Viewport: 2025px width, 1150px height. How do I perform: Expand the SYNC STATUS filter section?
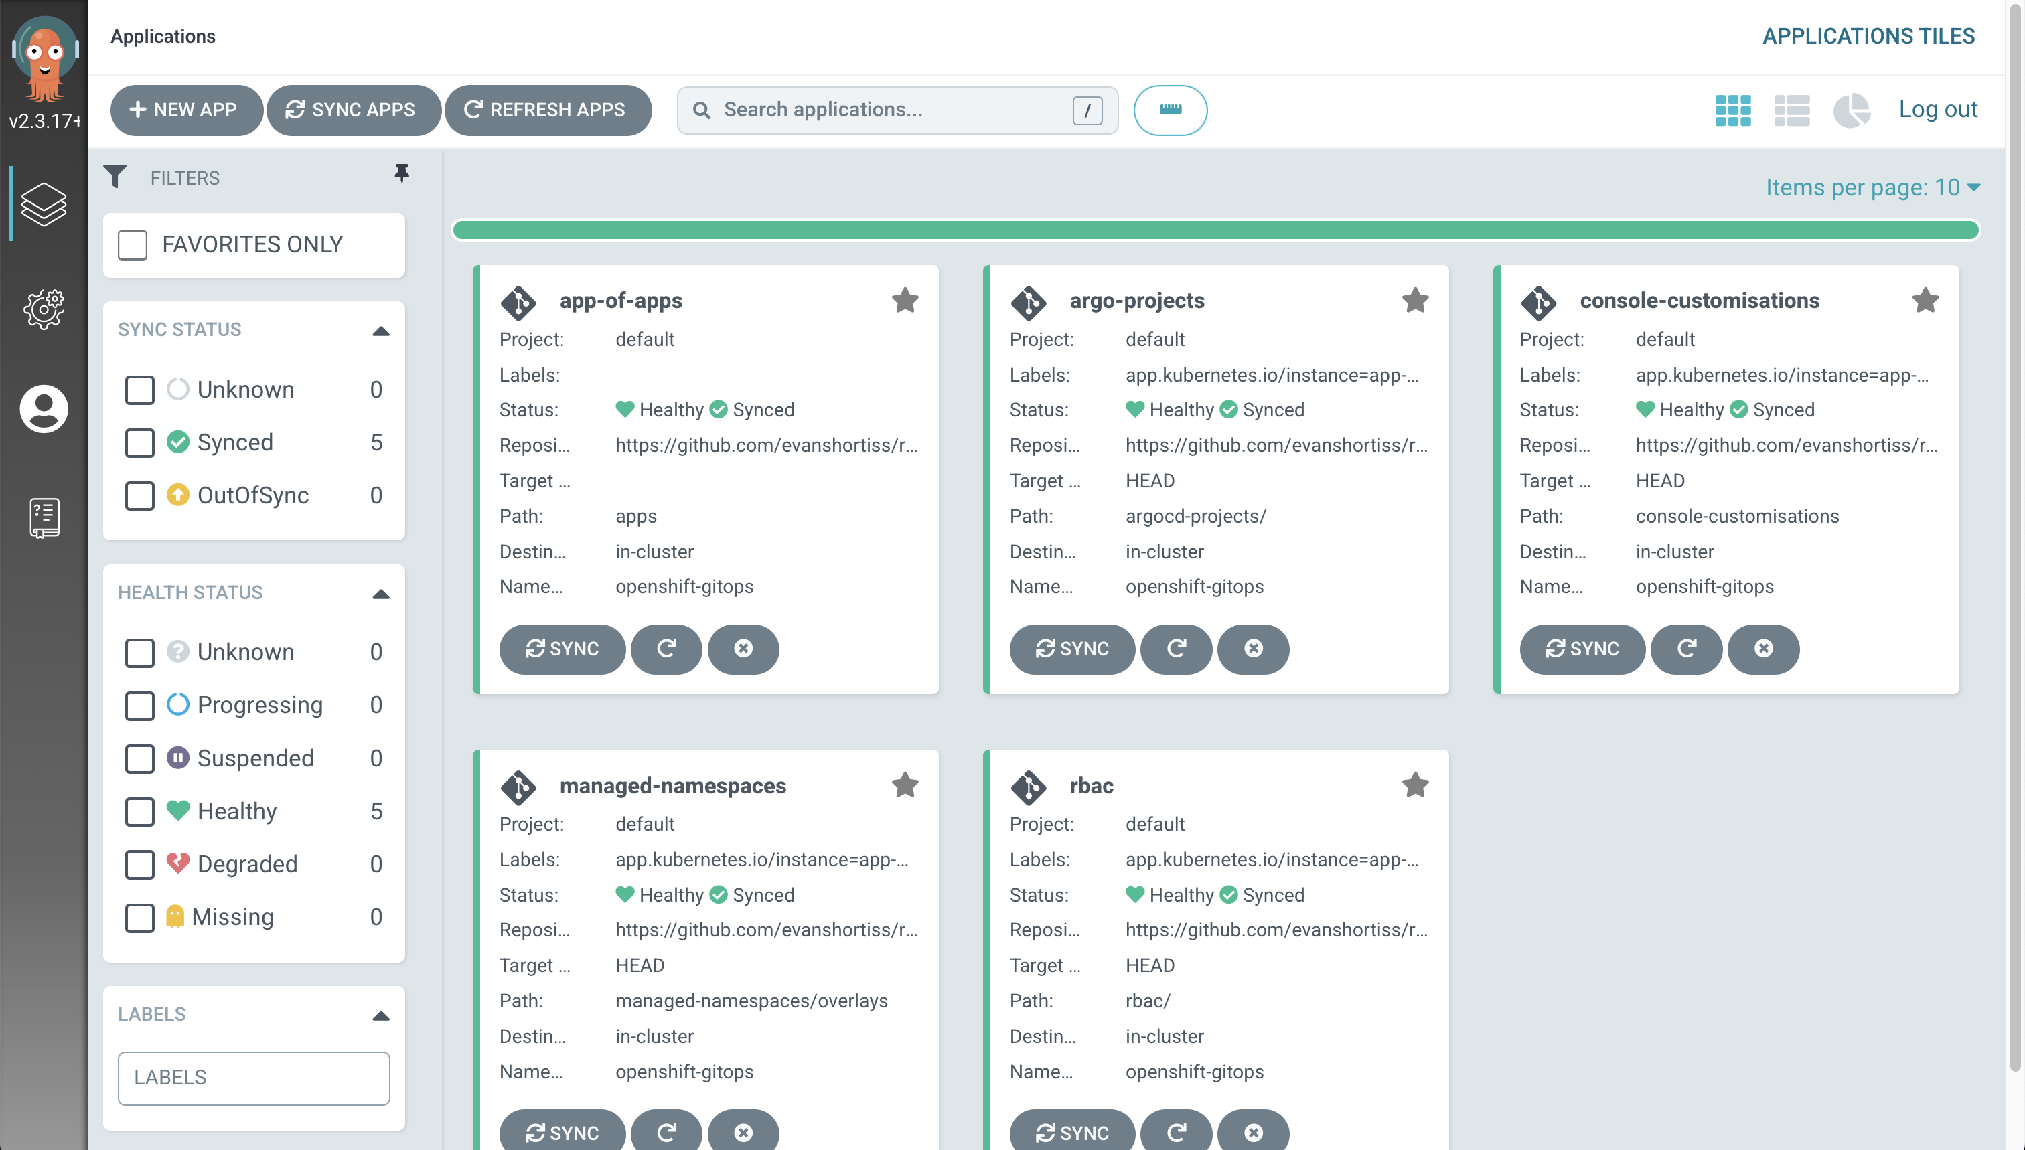pyautogui.click(x=382, y=328)
